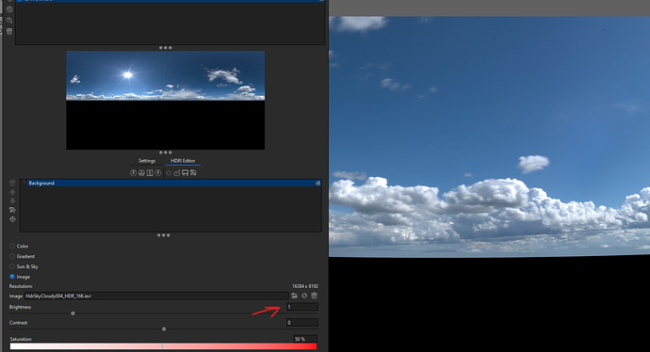Screen dimensions: 650x352
Task: Click the three-dot handle above HDRI preview
Action: (166, 48)
